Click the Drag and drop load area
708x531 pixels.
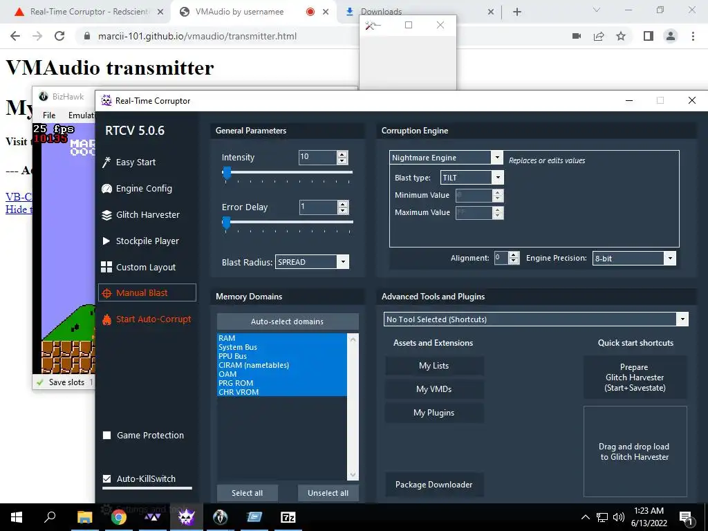click(x=635, y=451)
